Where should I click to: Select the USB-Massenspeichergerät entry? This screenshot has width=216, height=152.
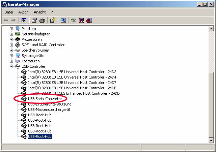[49, 110]
